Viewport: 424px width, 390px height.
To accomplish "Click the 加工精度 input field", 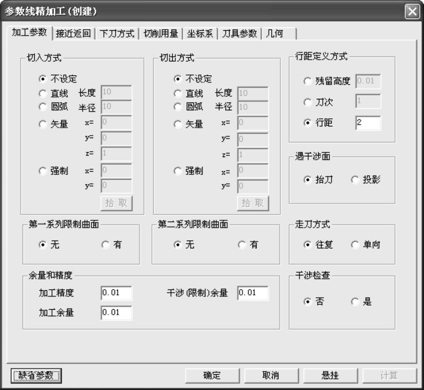I will coord(116,293).
